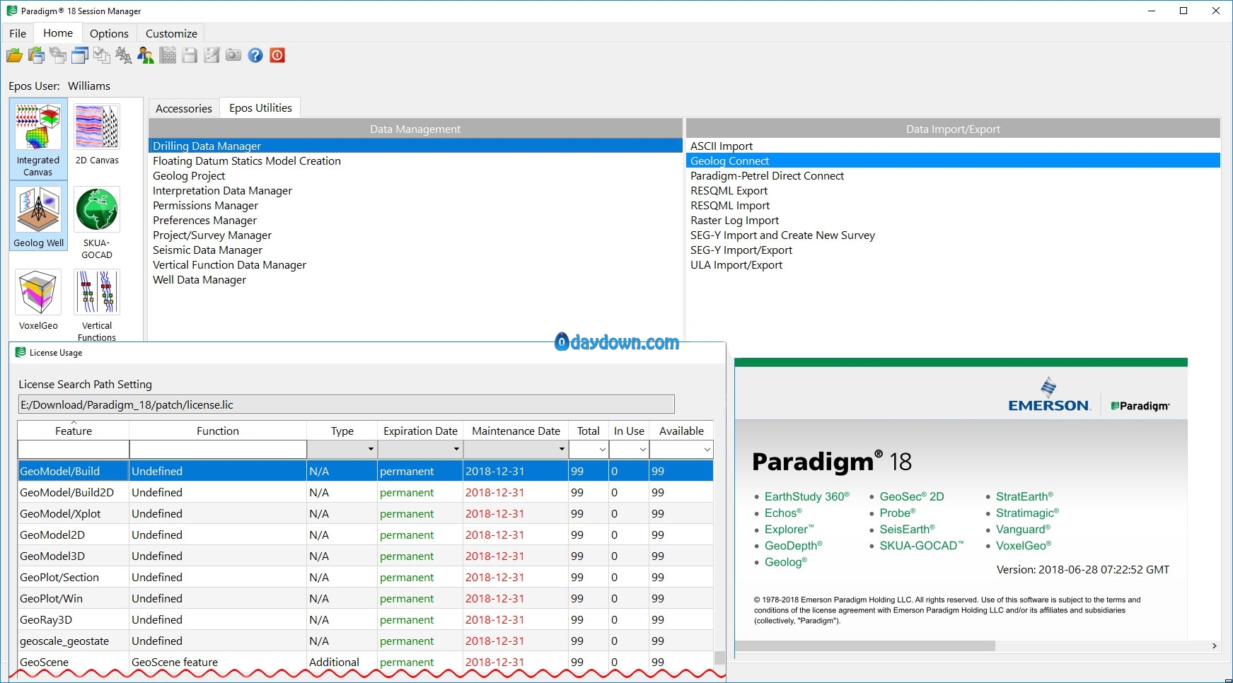Select the GeoPlot/Section feature row
1233x683 pixels.
click(365, 577)
